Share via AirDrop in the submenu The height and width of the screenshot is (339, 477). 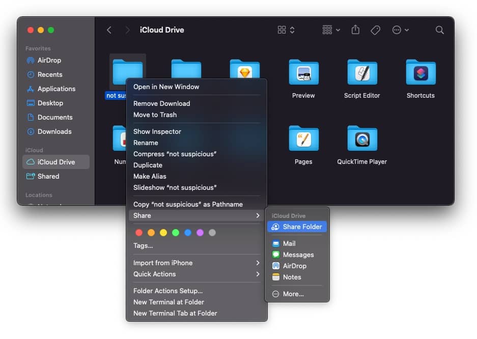click(297, 266)
